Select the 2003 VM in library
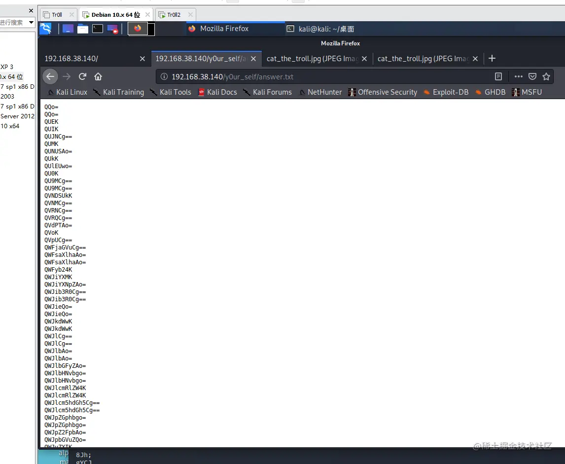The width and height of the screenshot is (565, 464). [x=7, y=97]
